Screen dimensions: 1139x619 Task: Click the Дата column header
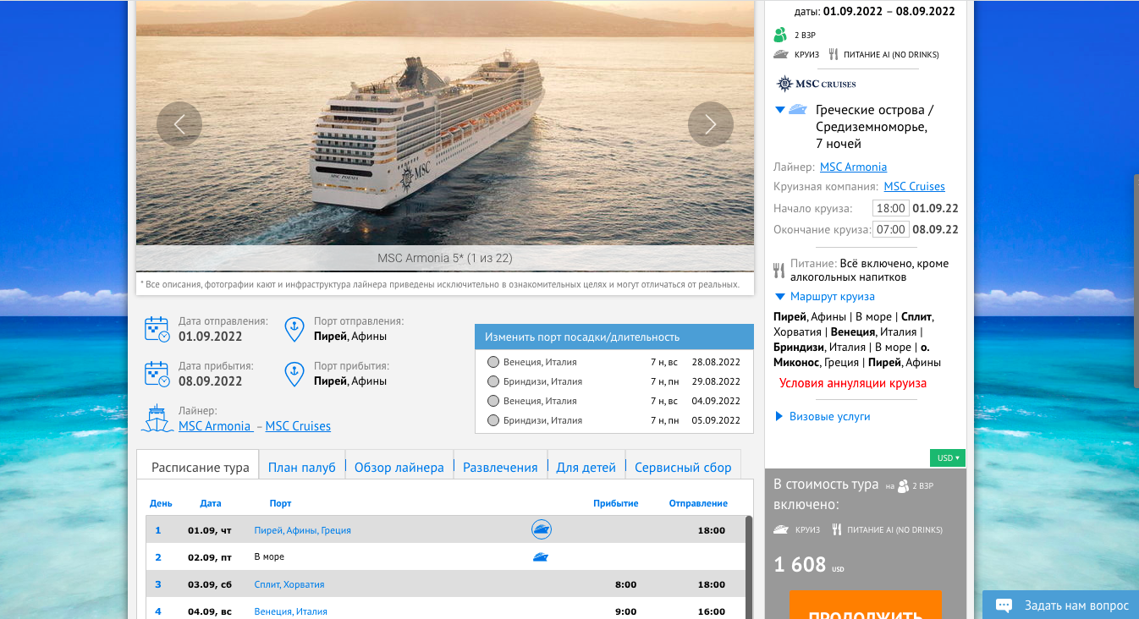click(211, 503)
